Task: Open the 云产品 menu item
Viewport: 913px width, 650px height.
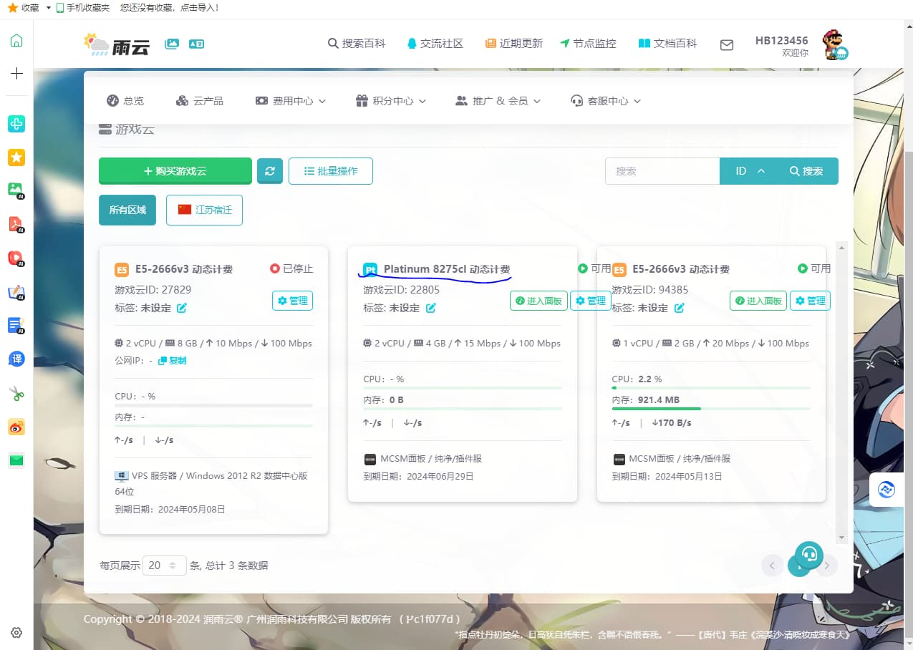Action: tap(200, 101)
